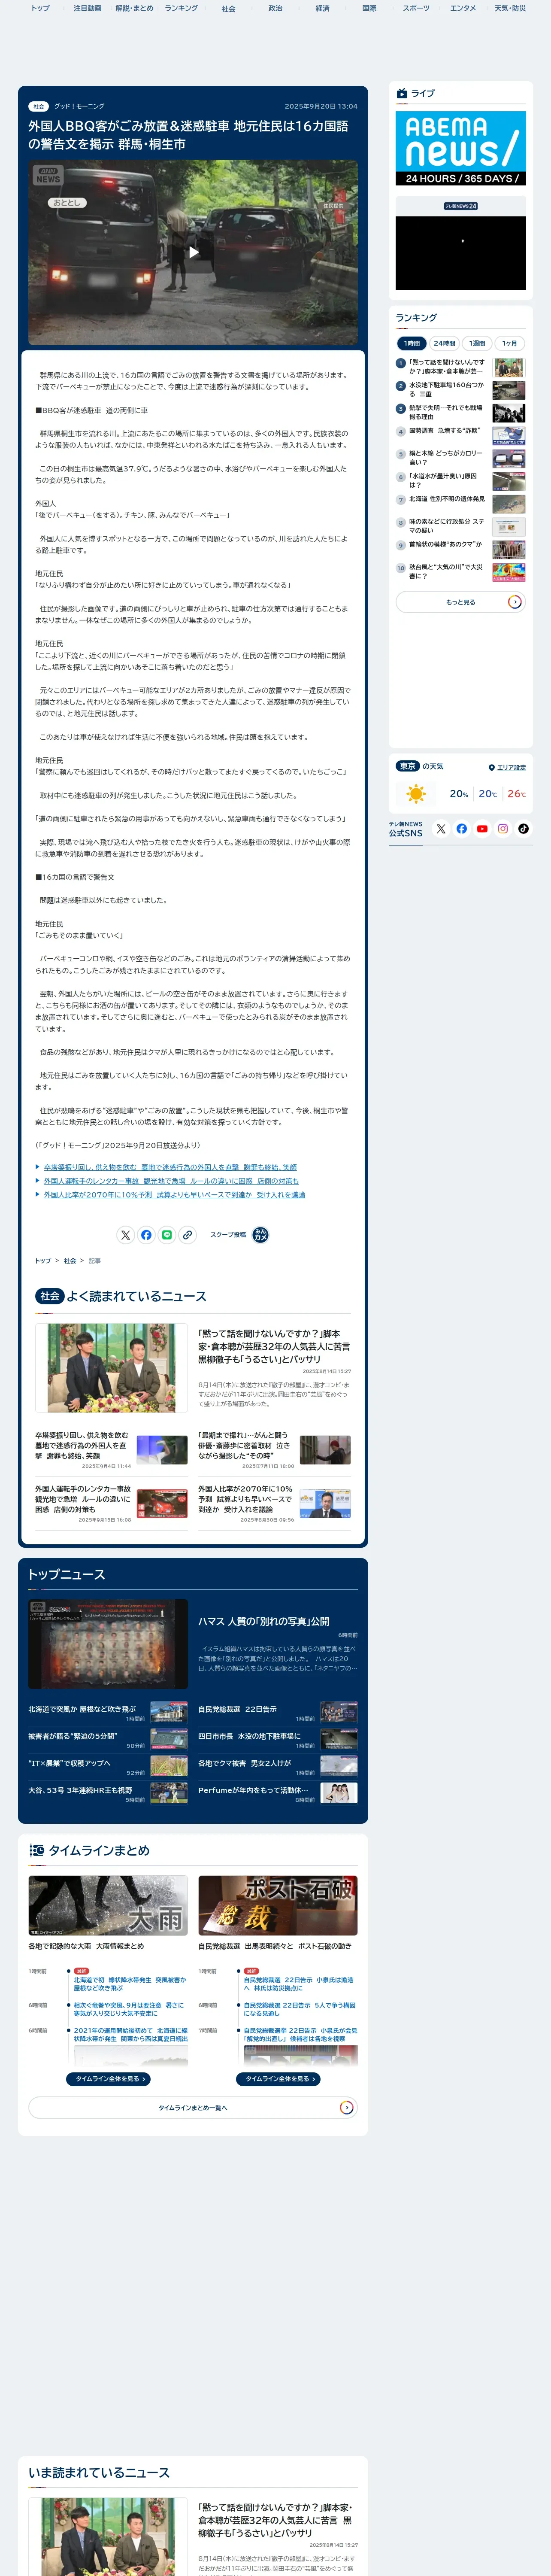Select the 1週間 ranking tab
This screenshot has height=2576, width=551.
[477, 343]
